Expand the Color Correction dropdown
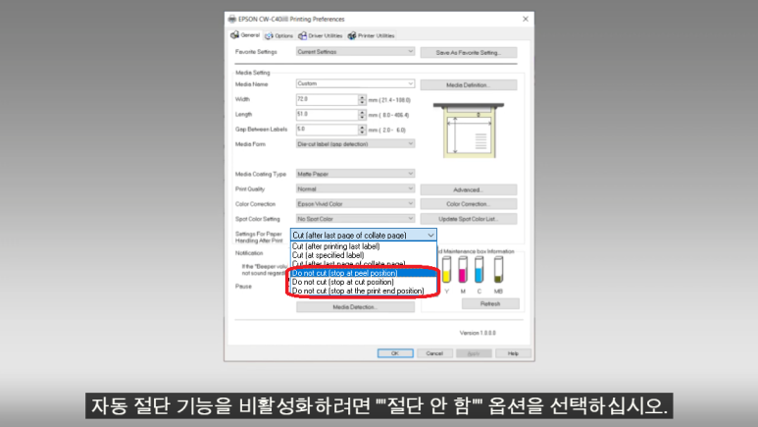 point(355,204)
